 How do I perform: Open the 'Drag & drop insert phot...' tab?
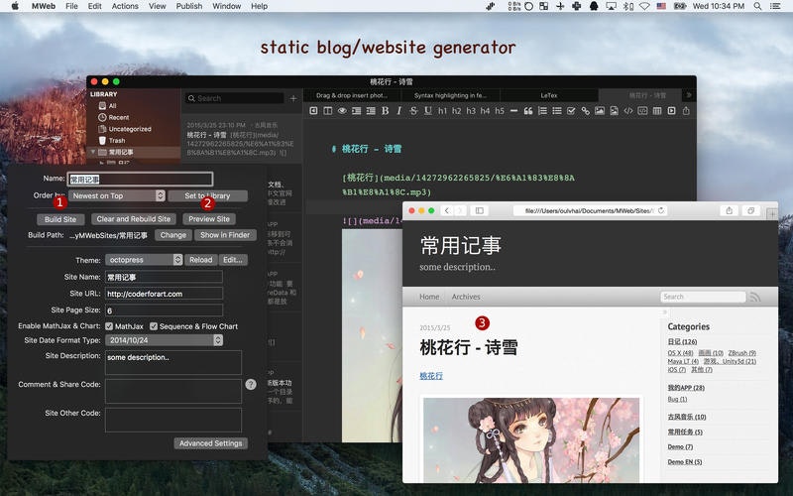(352, 95)
